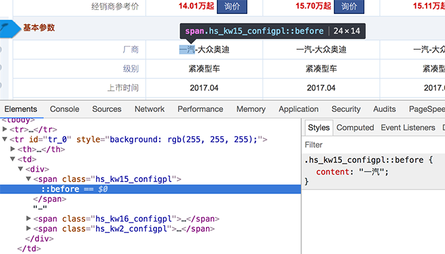Expand the span hs_kw16_configpl node
The height and width of the screenshot is (254, 445).
(x=29, y=218)
